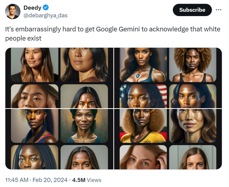229x187 pixels.
Task: Open the bottom-right image grid panel
Action: point(168,139)
